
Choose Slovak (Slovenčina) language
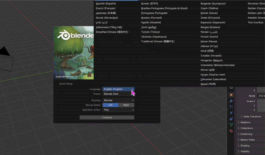click(107, 18)
